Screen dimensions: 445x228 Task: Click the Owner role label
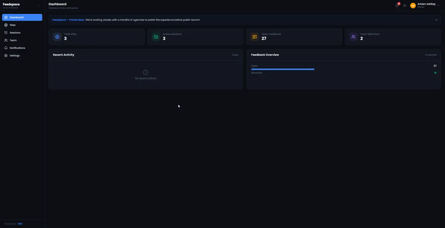tap(421, 7)
